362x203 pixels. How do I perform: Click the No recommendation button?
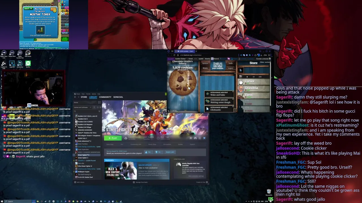pos(159,152)
